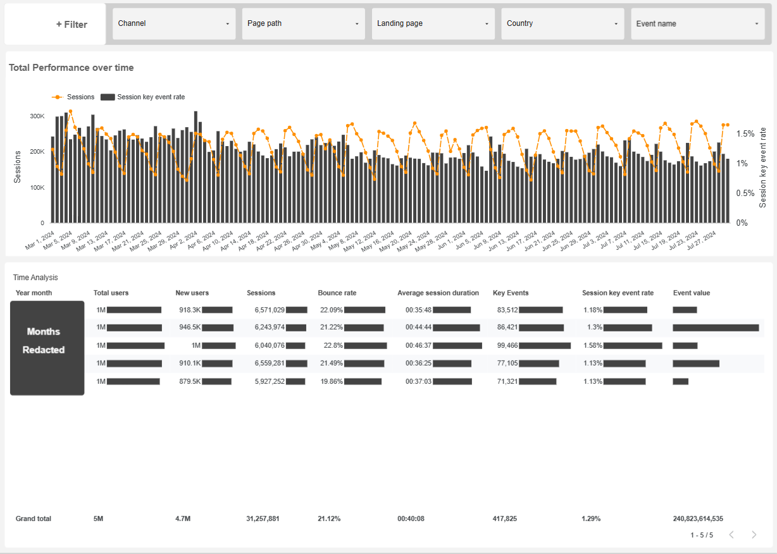The width and height of the screenshot is (777, 554).
Task: Click the Page path filter's dropdown arrow icon
Action: pos(357,23)
